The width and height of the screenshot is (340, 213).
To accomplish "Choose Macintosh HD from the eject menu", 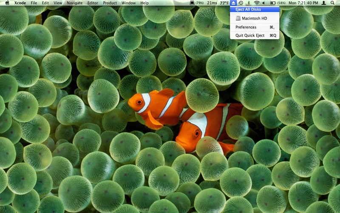I will tap(255, 18).
